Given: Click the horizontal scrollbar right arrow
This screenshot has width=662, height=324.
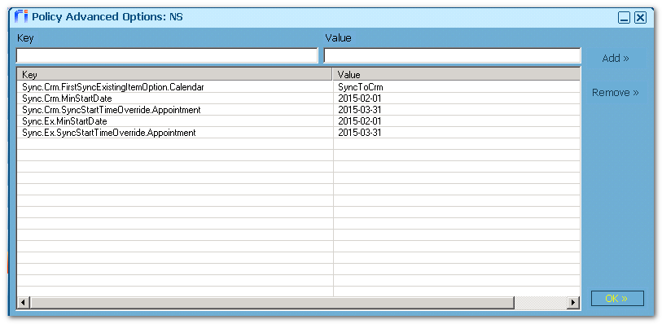Looking at the screenshot, I should point(573,302).
